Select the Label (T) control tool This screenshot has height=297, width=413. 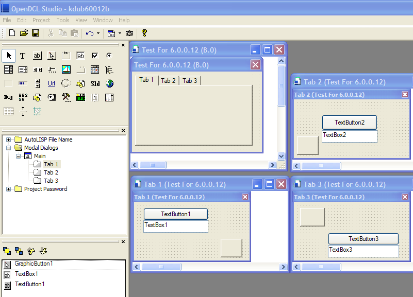pos(23,56)
